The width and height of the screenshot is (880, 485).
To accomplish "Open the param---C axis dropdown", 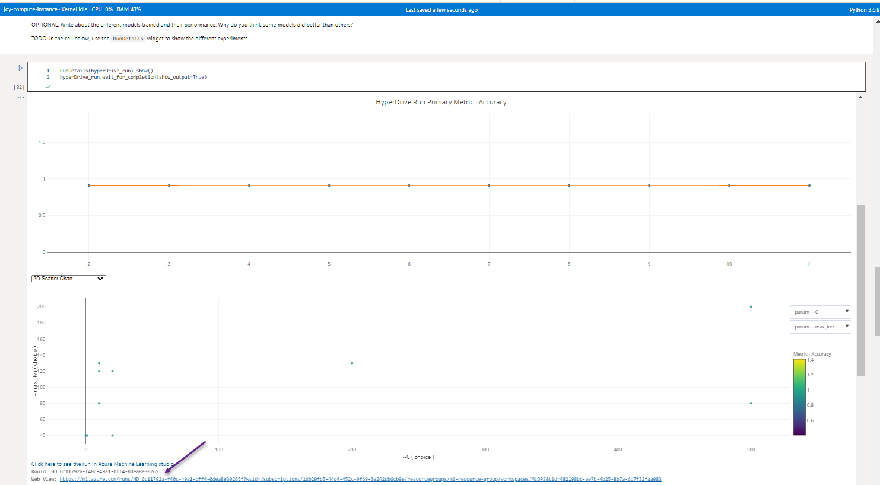I will [x=820, y=311].
